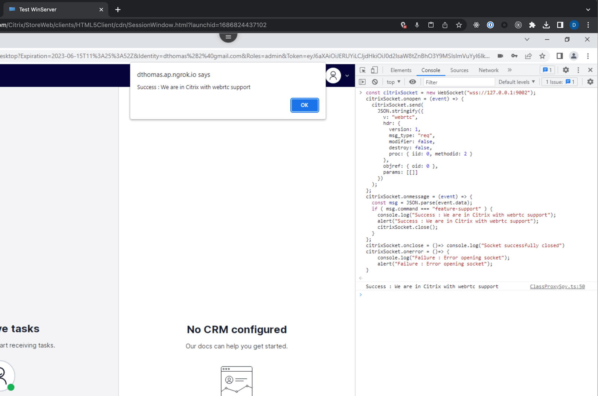Screen dimensions: 598x396
Task: Open the 1Password extension
Action: tap(490, 25)
